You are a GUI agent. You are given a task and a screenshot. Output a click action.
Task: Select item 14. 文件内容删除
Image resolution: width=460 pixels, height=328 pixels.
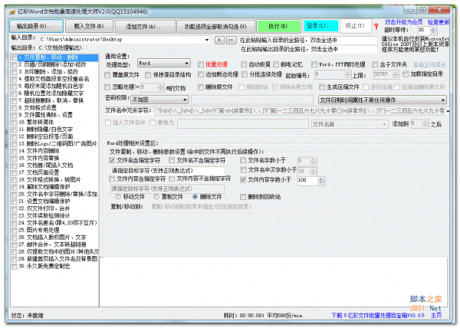tap(39, 151)
